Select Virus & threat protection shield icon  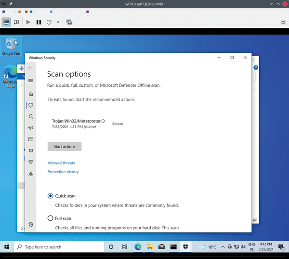point(31,105)
